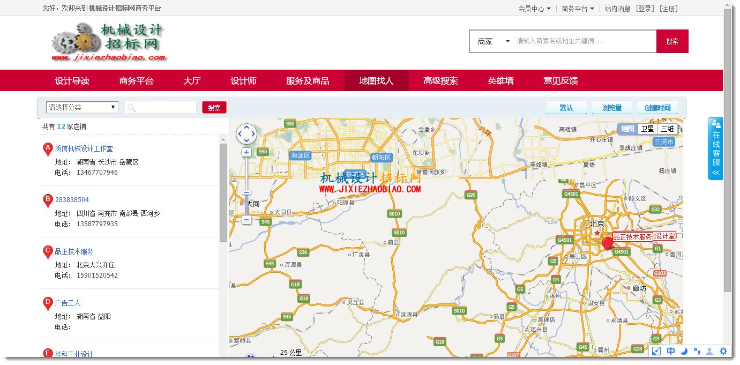Click the 品正技术服务 map label
This screenshot has width=740, height=365.
(633, 236)
